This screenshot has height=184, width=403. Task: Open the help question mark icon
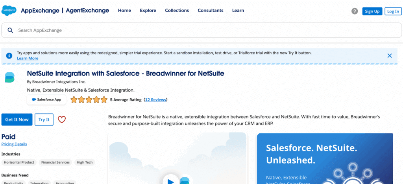point(355,11)
